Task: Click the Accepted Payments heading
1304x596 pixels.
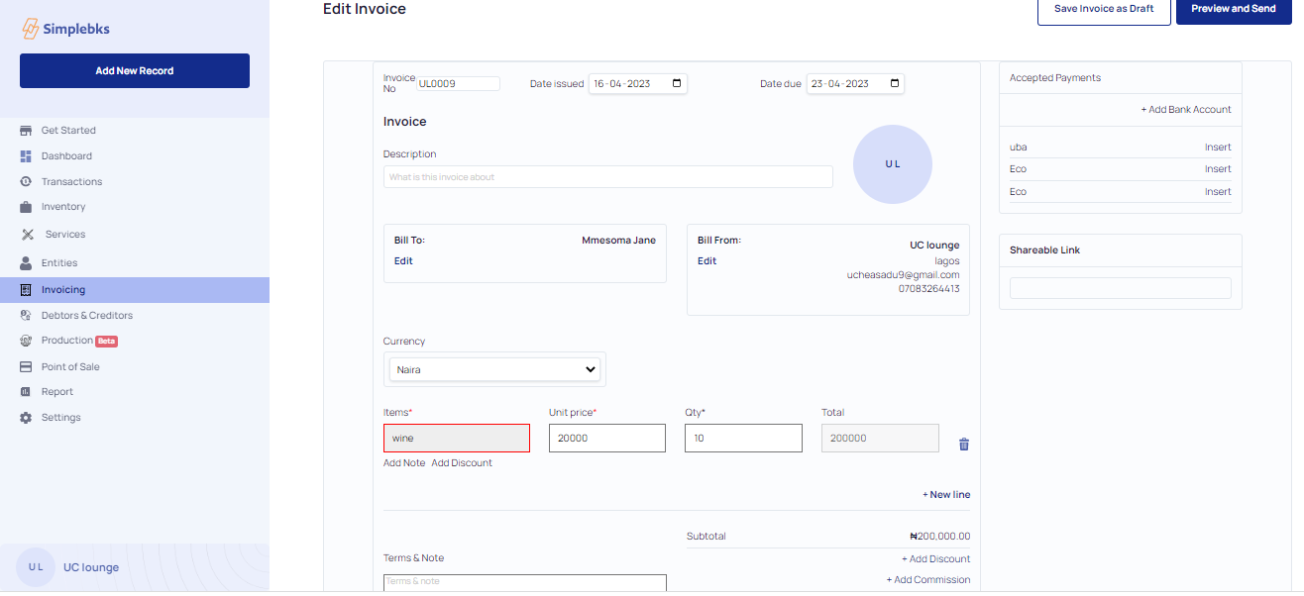Action: (1055, 78)
